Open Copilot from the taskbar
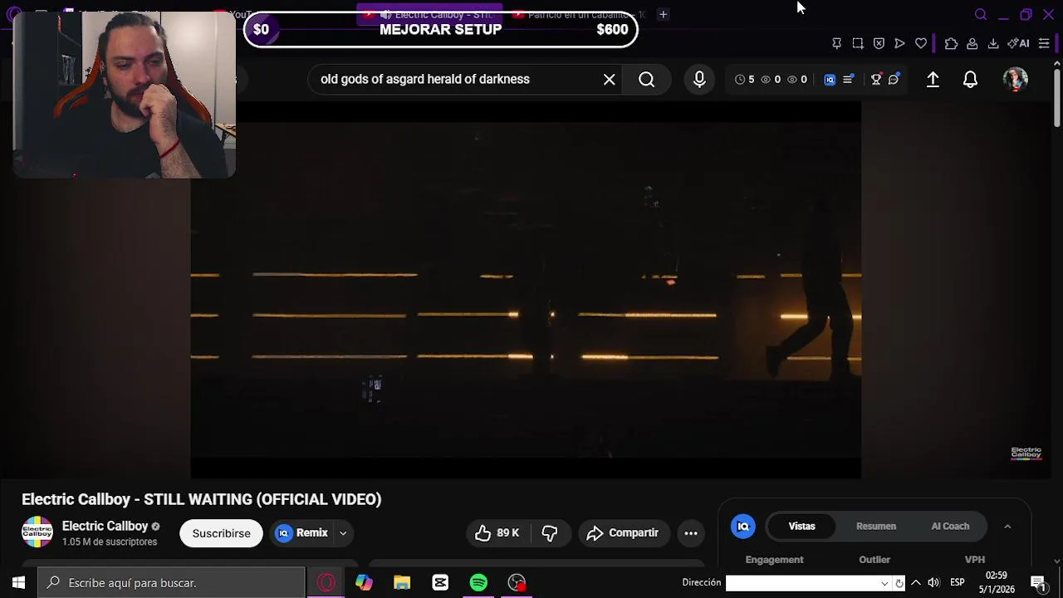The height and width of the screenshot is (598, 1063). pos(364,582)
